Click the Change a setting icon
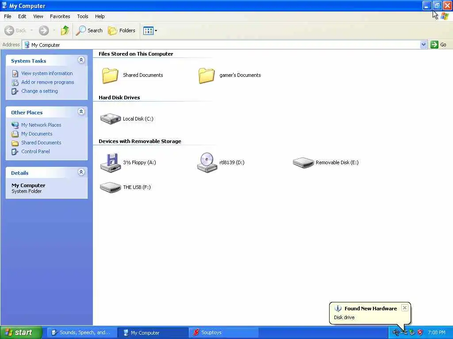Screen dimensions: 453x339 [15, 91]
